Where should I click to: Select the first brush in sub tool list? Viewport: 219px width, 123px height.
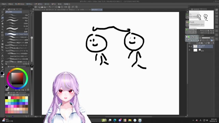click(x=17, y=15)
